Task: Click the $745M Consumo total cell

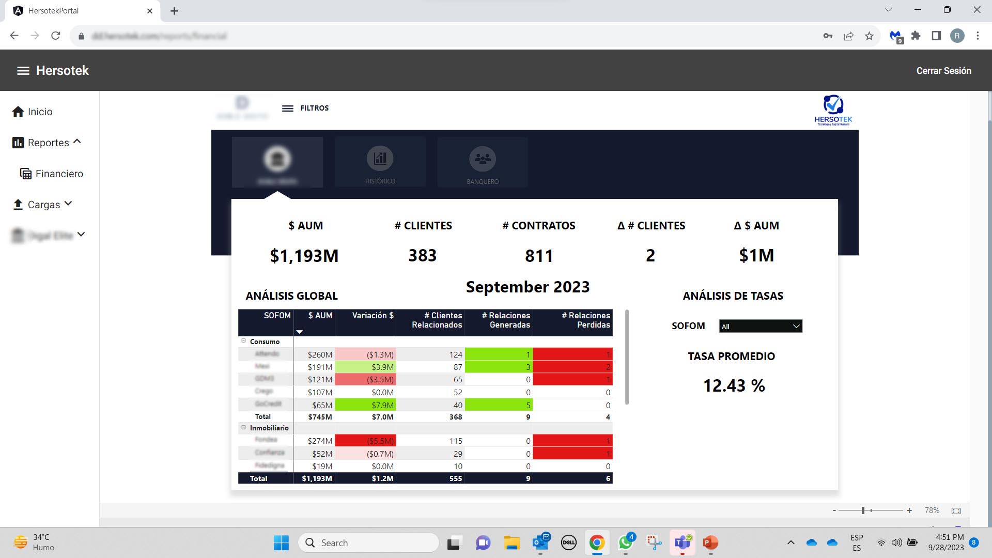Action: (314, 417)
